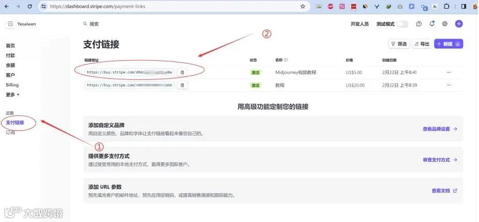Open the browser side panel icon
This screenshot has height=222, width=479.
click(464, 6)
